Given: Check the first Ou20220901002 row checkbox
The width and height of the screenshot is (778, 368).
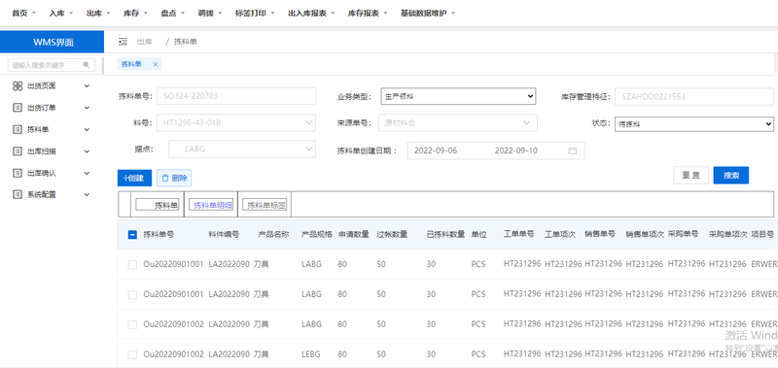Looking at the screenshot, I should [132, 325].
